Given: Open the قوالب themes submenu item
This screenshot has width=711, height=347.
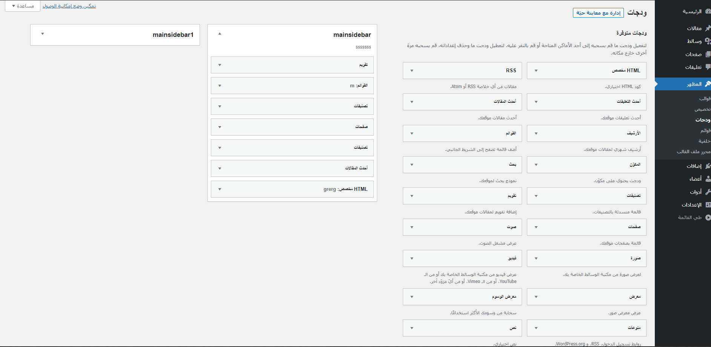Looking at the screenshot, I should (705, 99).
